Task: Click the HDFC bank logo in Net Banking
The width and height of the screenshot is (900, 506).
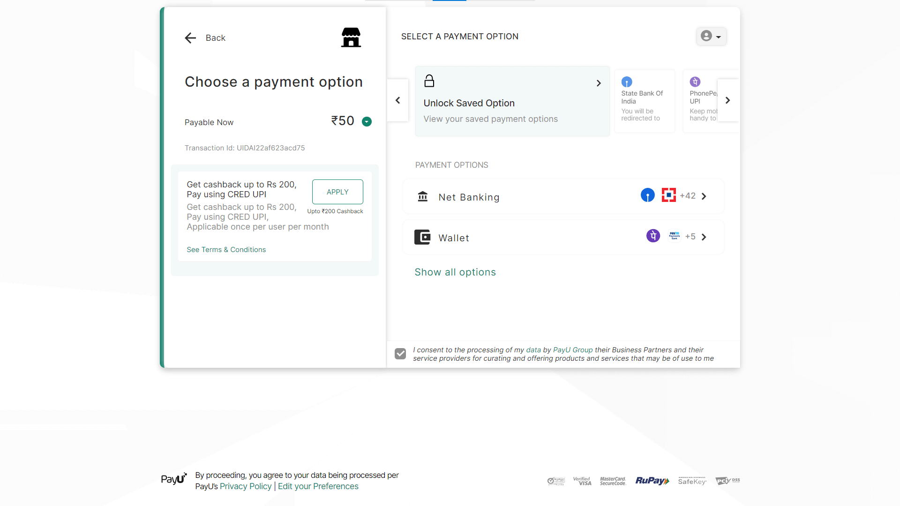Action: point(668,195)
